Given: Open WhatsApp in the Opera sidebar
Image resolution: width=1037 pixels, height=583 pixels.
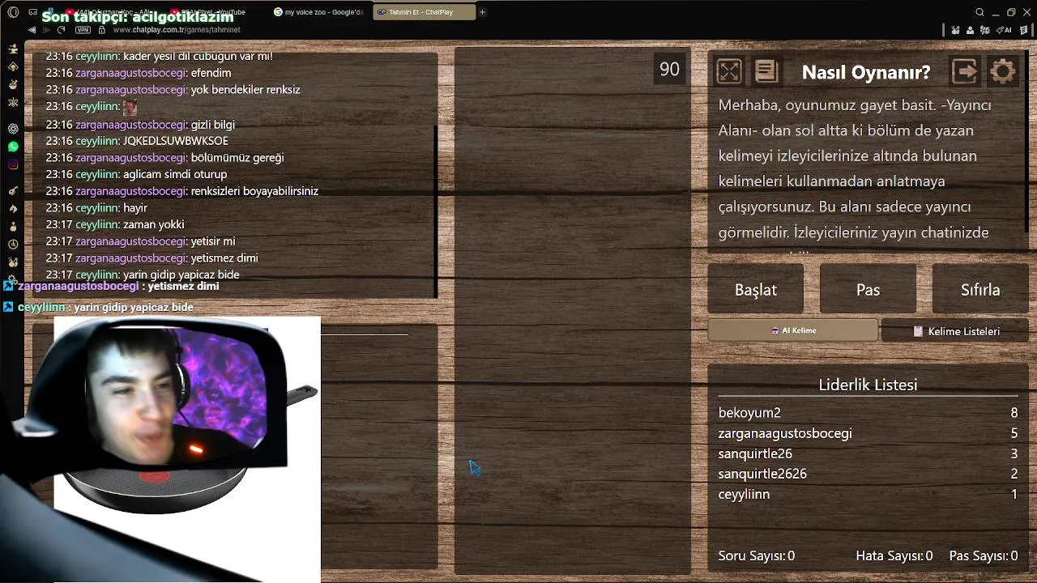Looking at the screenshot, I should [x=13, y=147].
